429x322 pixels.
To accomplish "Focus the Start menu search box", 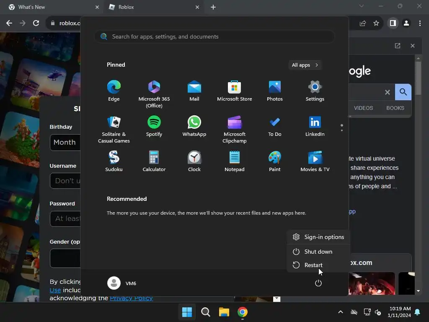I will (214, 36).
